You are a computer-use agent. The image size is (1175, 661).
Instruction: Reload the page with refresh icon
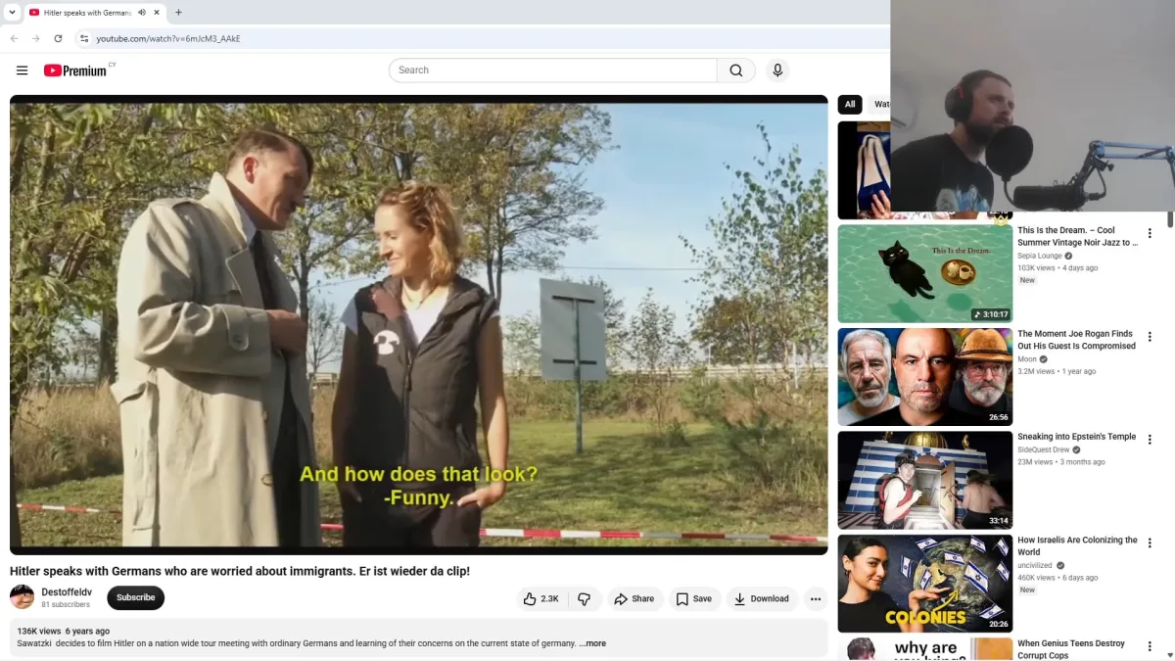tap(58, 38)
